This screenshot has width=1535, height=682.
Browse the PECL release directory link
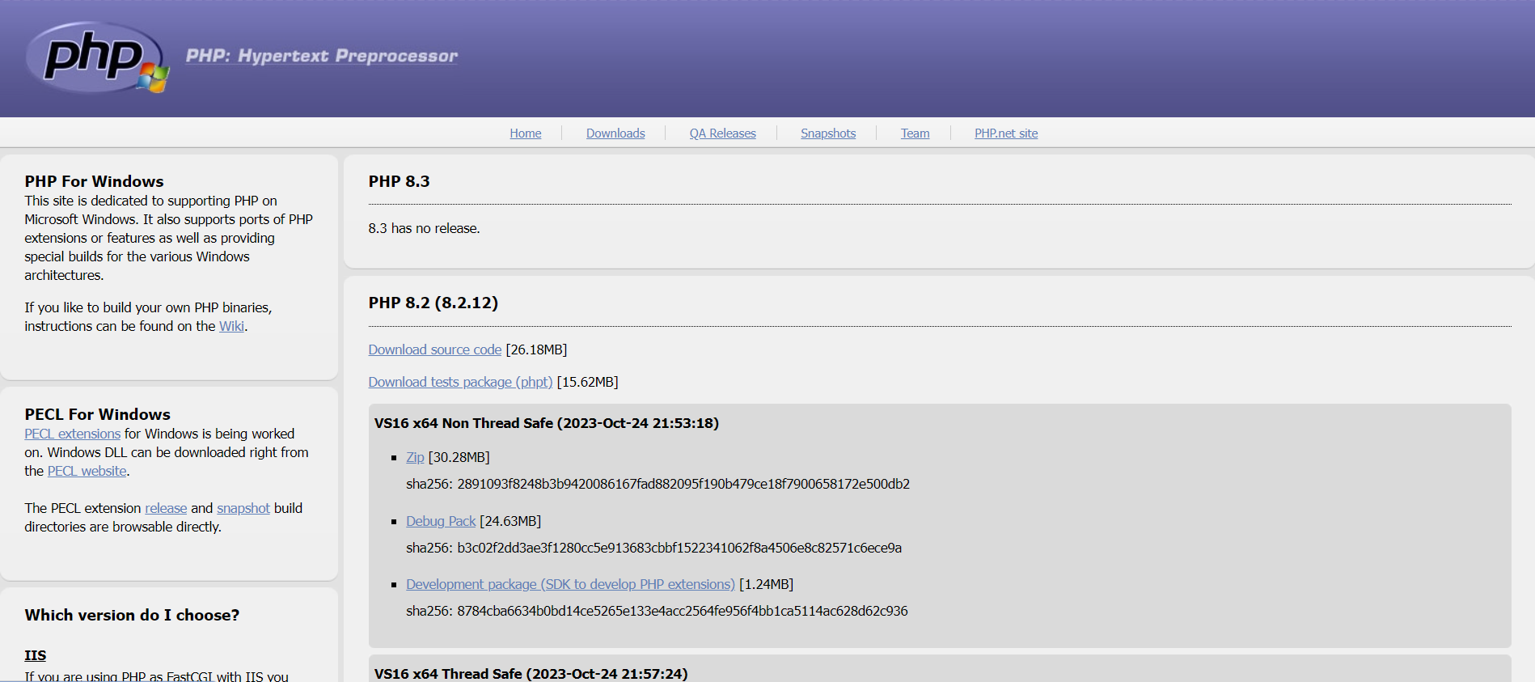coord(166,508)
